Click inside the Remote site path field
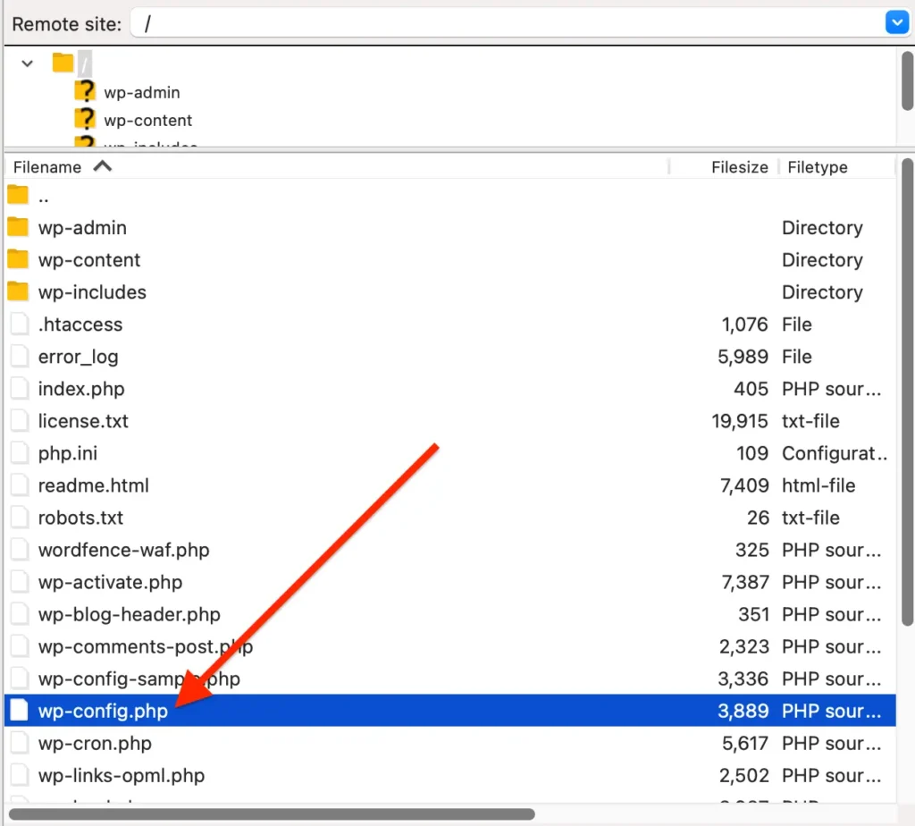The image size is (915, 826). (357, 21)
